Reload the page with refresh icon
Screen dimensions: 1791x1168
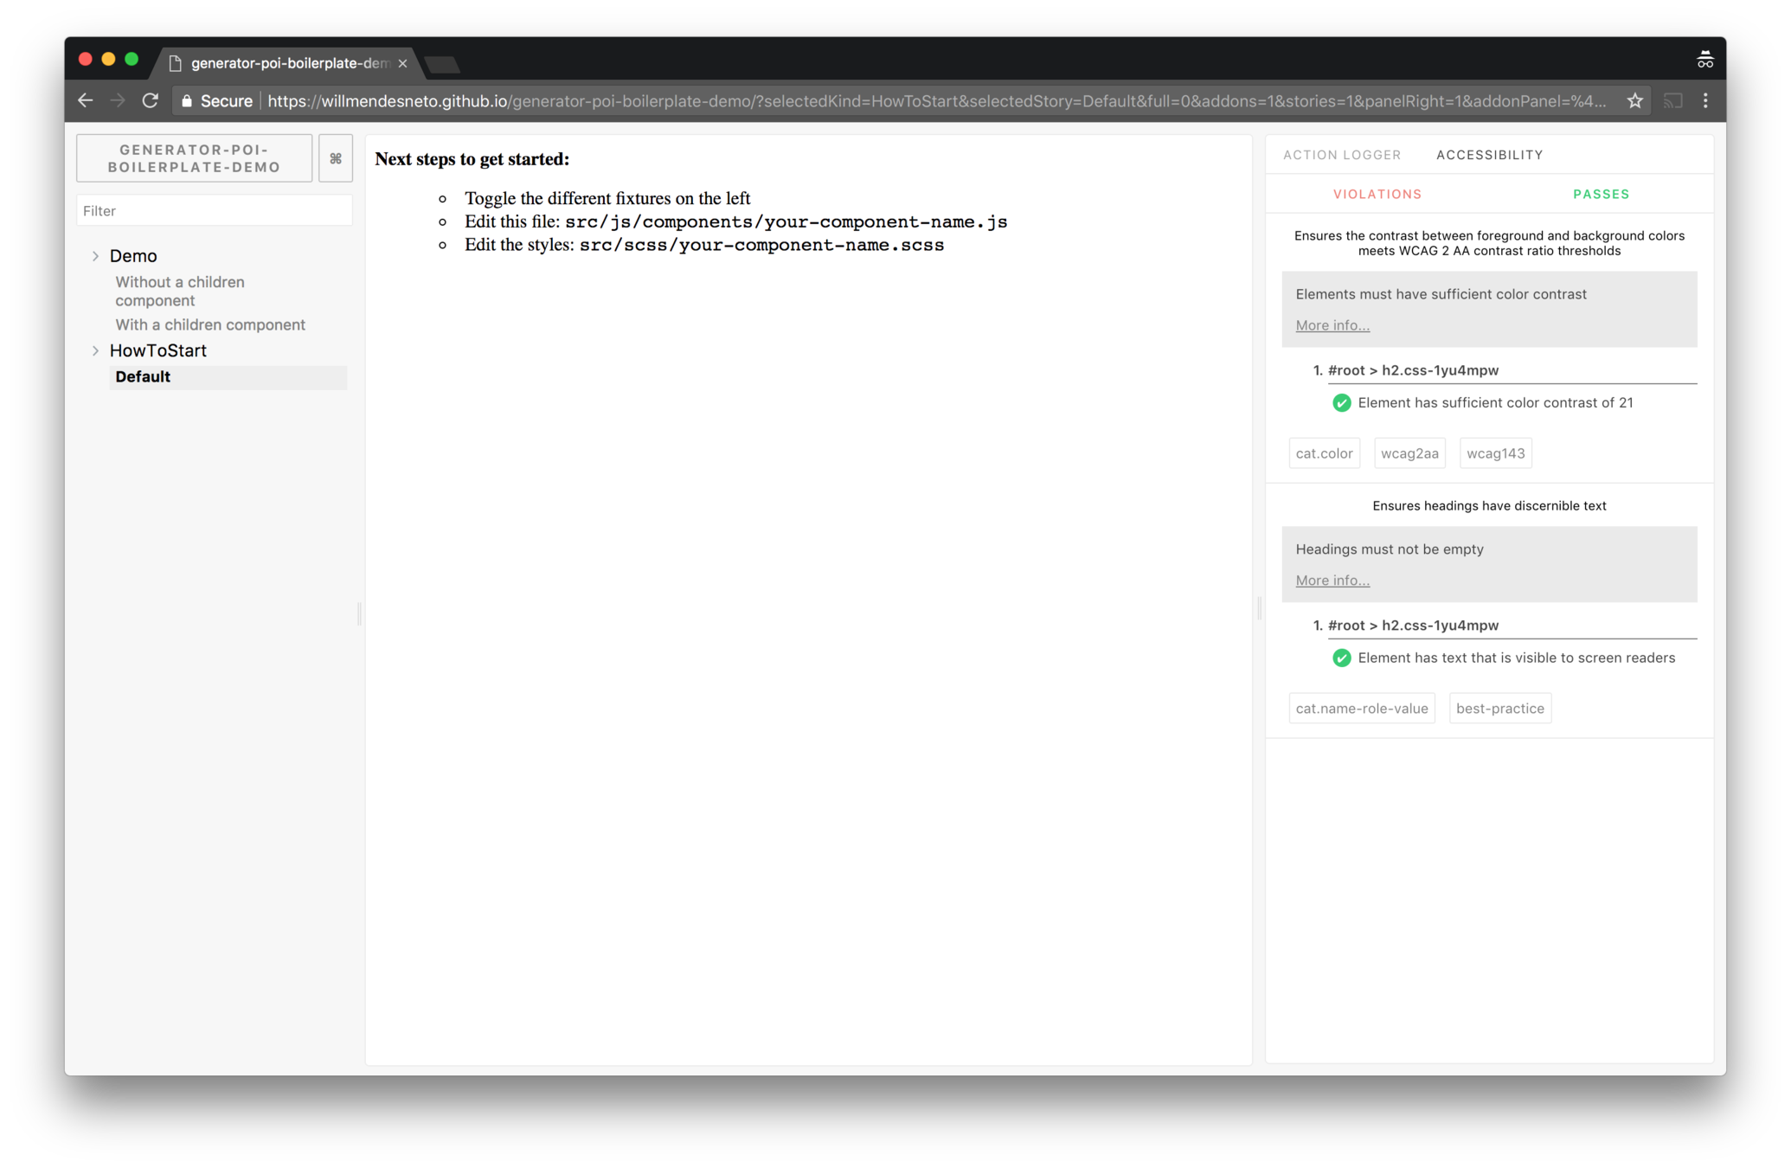coord(151,100)
